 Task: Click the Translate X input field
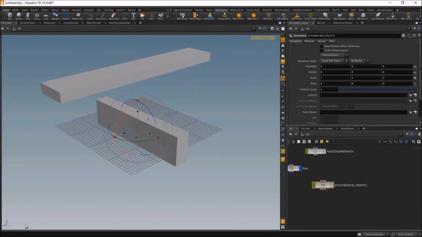(x=335, y=66)
